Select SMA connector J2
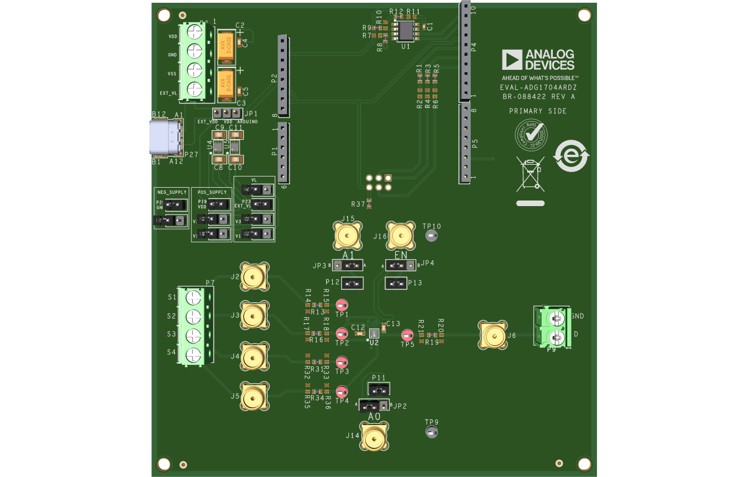746x477 pixels. coord(255,276)
